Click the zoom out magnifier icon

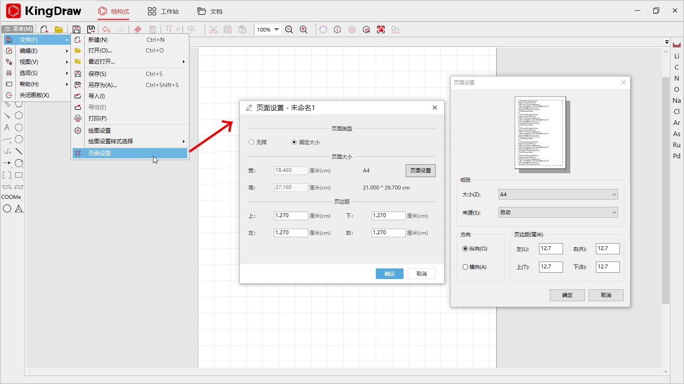point(289,29)
